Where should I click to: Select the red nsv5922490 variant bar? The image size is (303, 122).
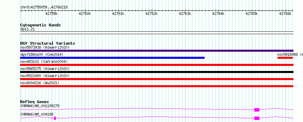tap(157, 79)
